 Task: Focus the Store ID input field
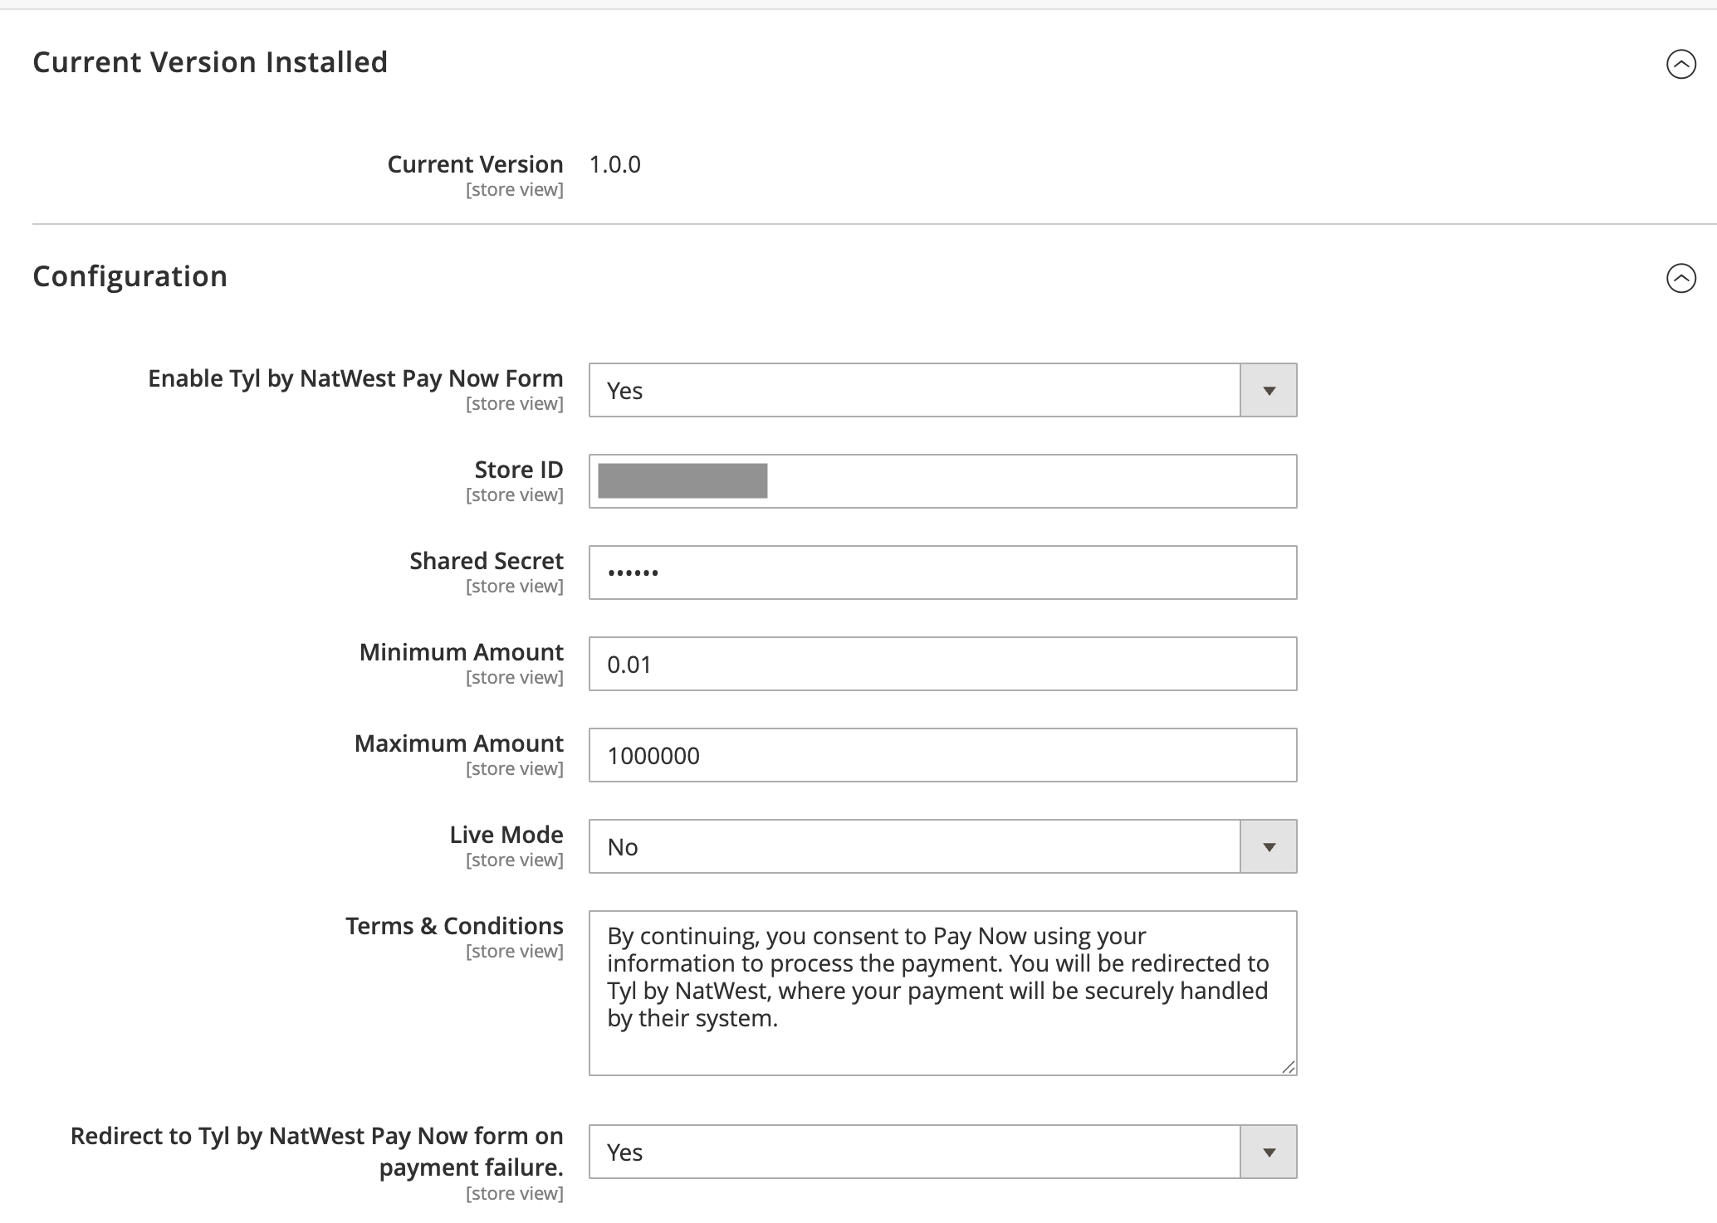(942, 481)
